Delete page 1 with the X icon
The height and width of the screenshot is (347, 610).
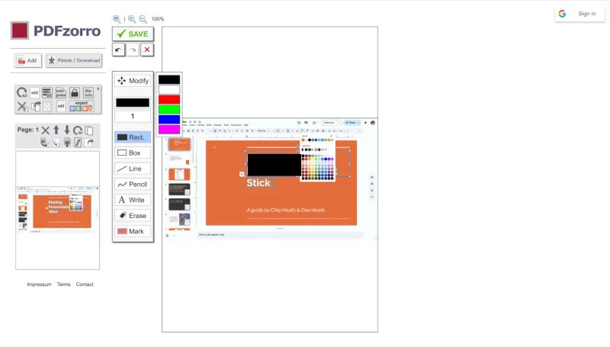click(46, 130)
